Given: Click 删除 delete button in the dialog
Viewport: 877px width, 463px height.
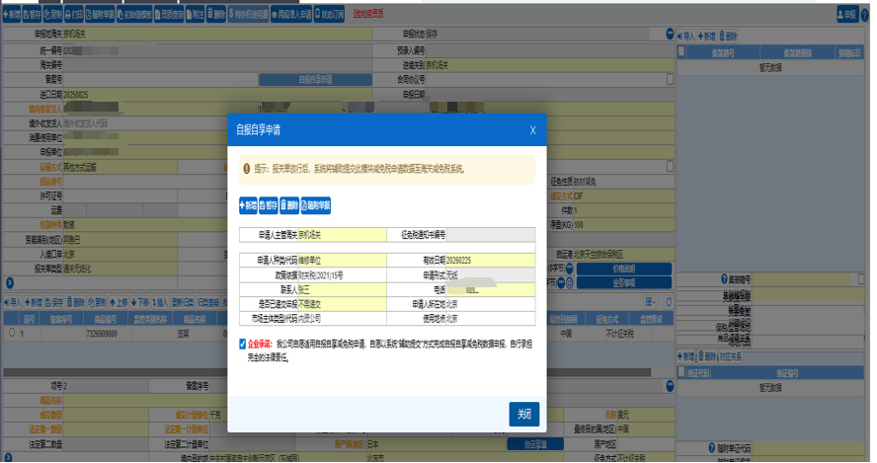Looking at the screenshot, I should (x=288, y=205).
